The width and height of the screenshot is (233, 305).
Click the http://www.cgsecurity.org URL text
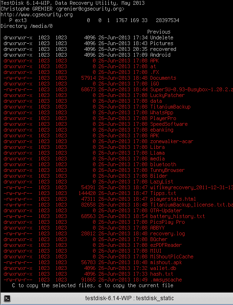(x=37, y=14)
